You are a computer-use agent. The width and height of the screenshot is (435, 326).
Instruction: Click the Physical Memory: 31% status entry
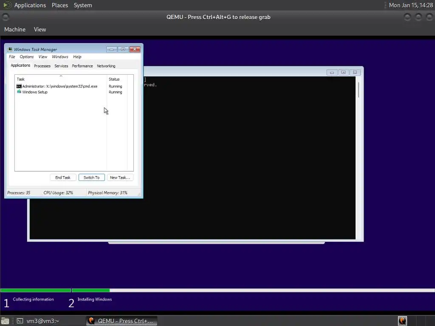107,193
